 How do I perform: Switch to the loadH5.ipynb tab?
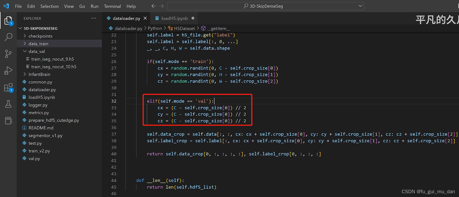point(175,18)
